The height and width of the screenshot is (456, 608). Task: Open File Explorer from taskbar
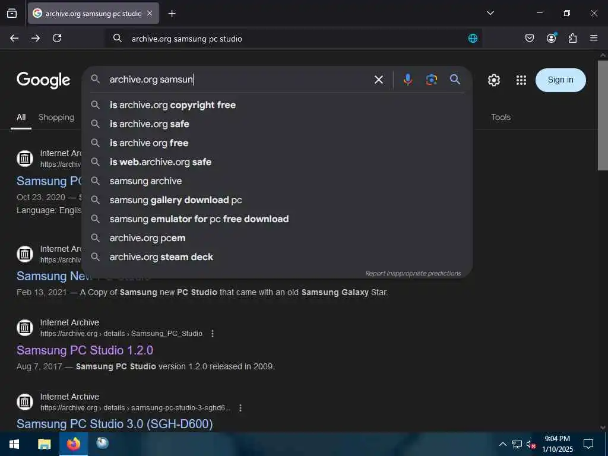click(x=44, y=444)
